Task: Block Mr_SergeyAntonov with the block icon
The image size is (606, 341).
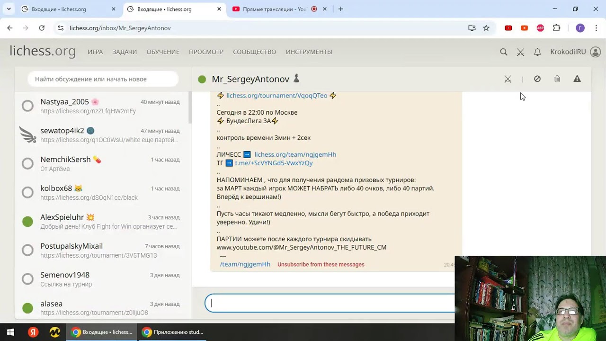Action: 537,79
